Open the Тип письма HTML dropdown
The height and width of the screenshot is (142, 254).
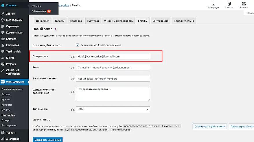point(113,109)
